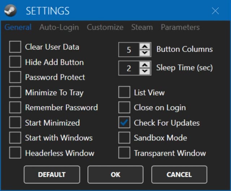The height and width of the screenshot is (191, 231).
Task: Uncheck Check For Updates
Action: tap(124, 123)
